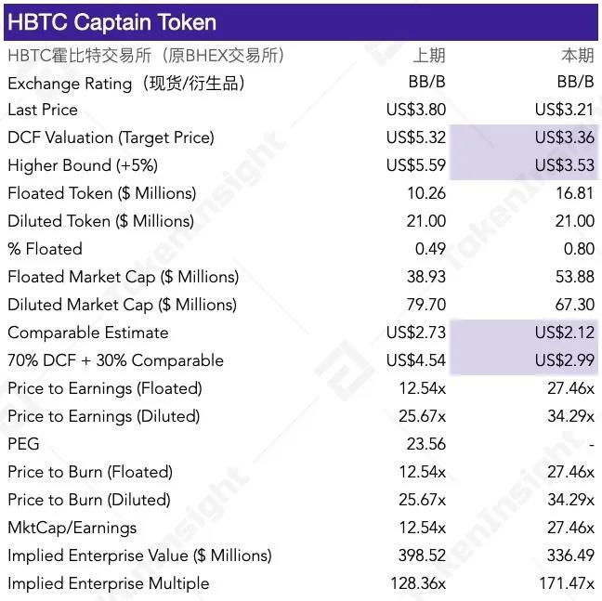Select Diluted Market Cap value 79.70
Screen dimensions: 602x601
point(425,305)
